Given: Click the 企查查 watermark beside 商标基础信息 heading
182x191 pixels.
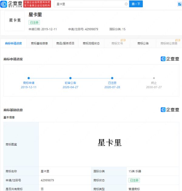Looking at the screenshot, I should pos(170,110).
